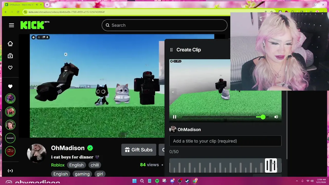
Task: Click the filled heart recommended icon in sidebar
Action: (10, 86)
